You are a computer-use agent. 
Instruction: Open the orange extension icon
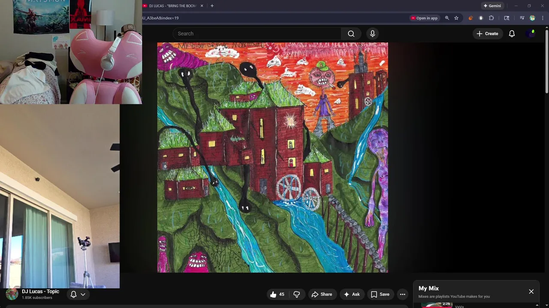(x=471, y=18)
